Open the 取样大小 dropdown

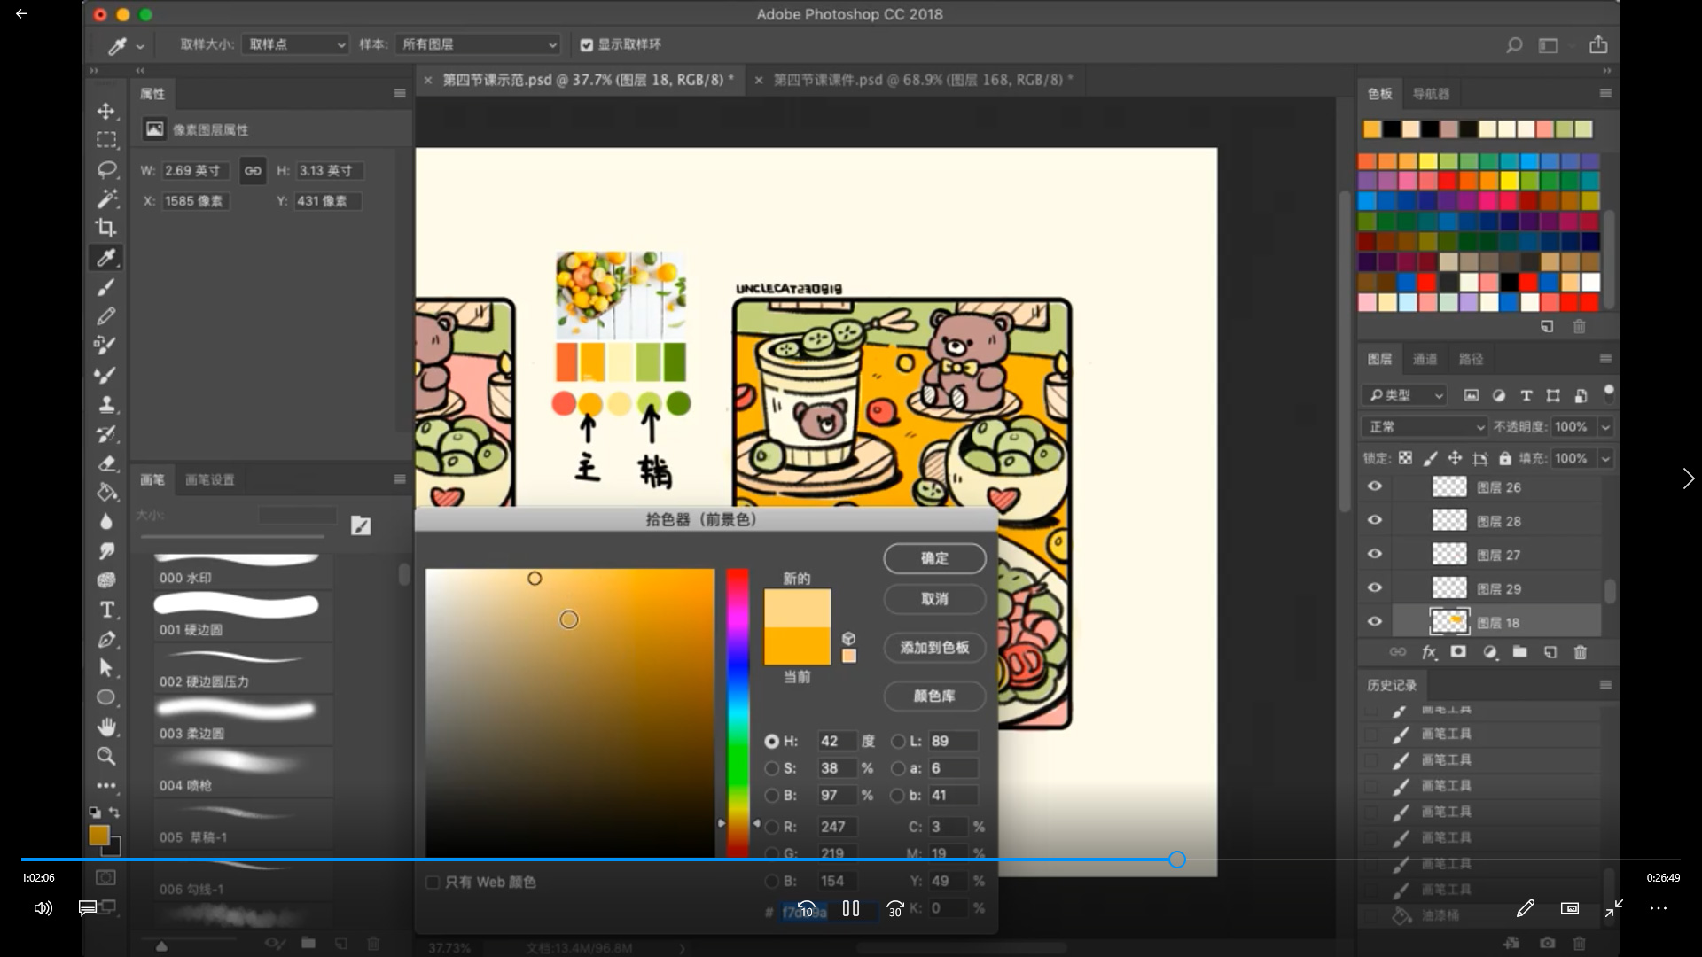pos(295,44)
